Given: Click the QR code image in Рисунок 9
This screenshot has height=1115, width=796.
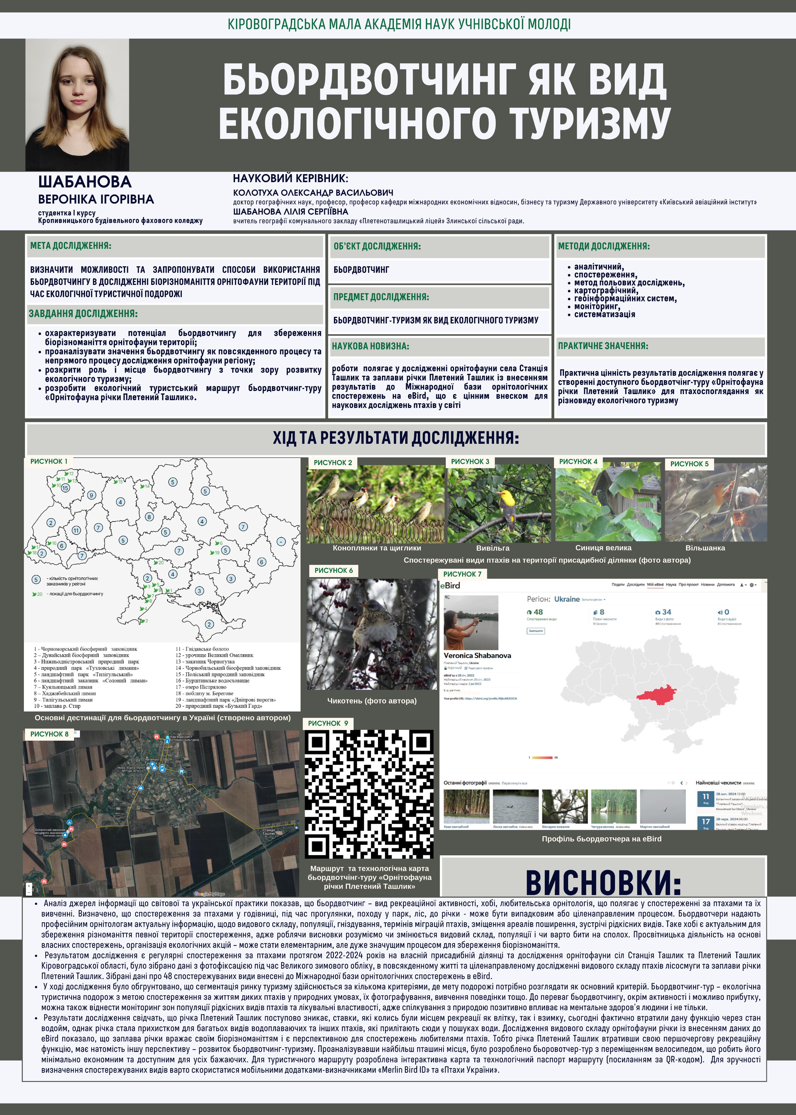Looking at the screenshot, I should tap(369, 794).
